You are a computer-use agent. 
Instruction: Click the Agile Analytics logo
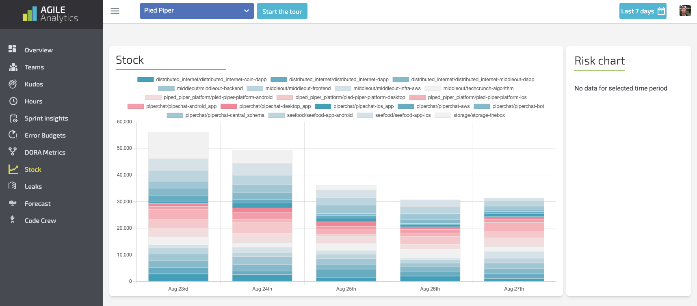[50, 14]
